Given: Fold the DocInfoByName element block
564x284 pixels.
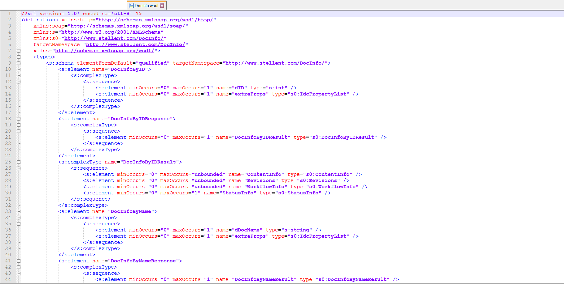Looking at the screenshot, I should pyautogui.click(x=19, y=211).
